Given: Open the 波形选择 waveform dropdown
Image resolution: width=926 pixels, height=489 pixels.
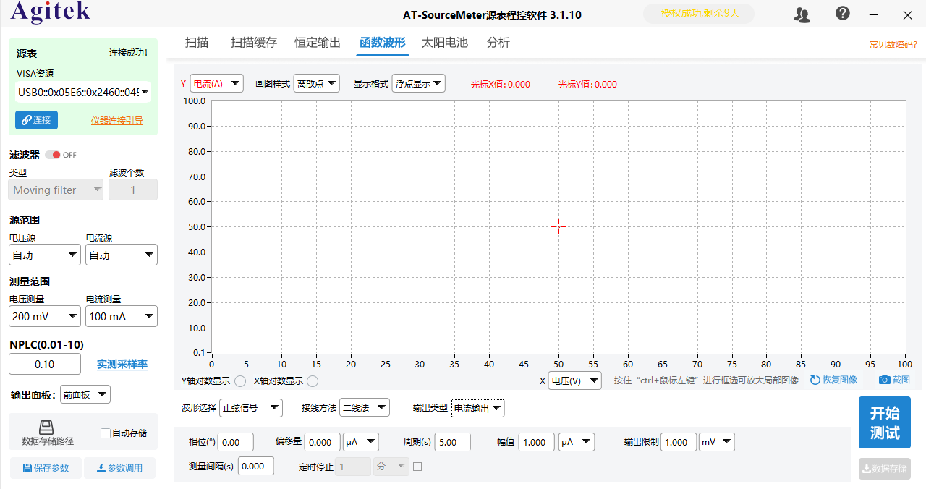Looking at the screenshot, I should coord(250,407).
